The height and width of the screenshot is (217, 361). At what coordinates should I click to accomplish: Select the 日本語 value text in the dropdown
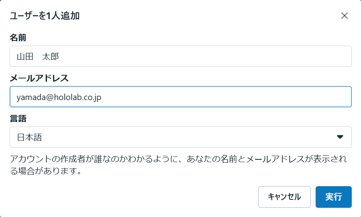pyautogui.click(x=29, y=137)
